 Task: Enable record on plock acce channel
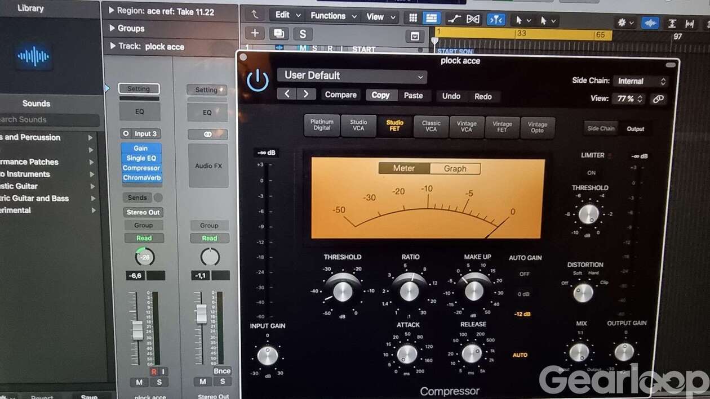(153, 371)
